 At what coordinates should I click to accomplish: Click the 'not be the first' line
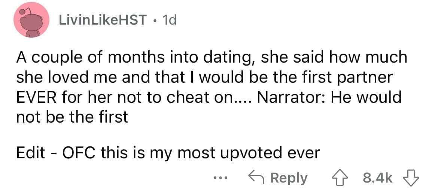click(x=72, y=117)
